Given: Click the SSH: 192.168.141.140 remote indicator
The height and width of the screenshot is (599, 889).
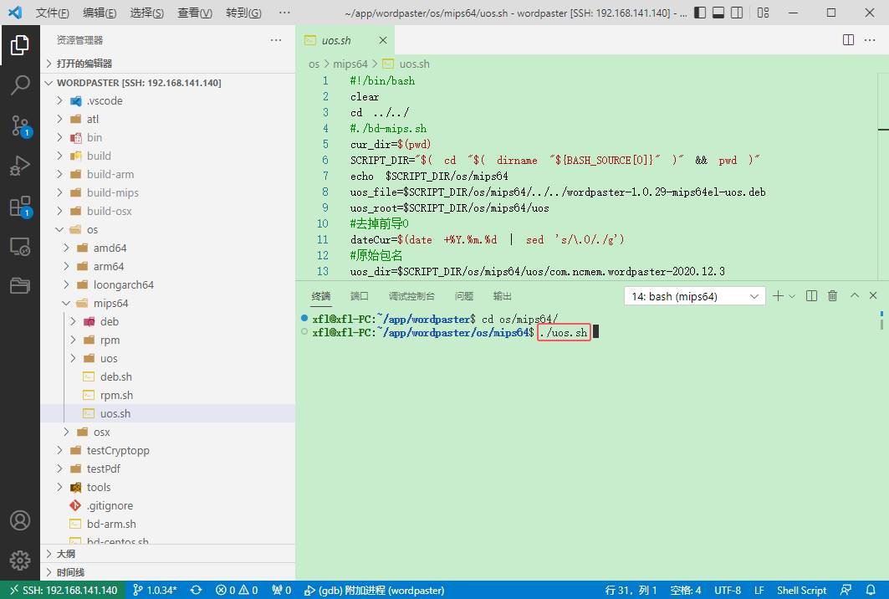Looking at the screenshot, I should 63,590.
